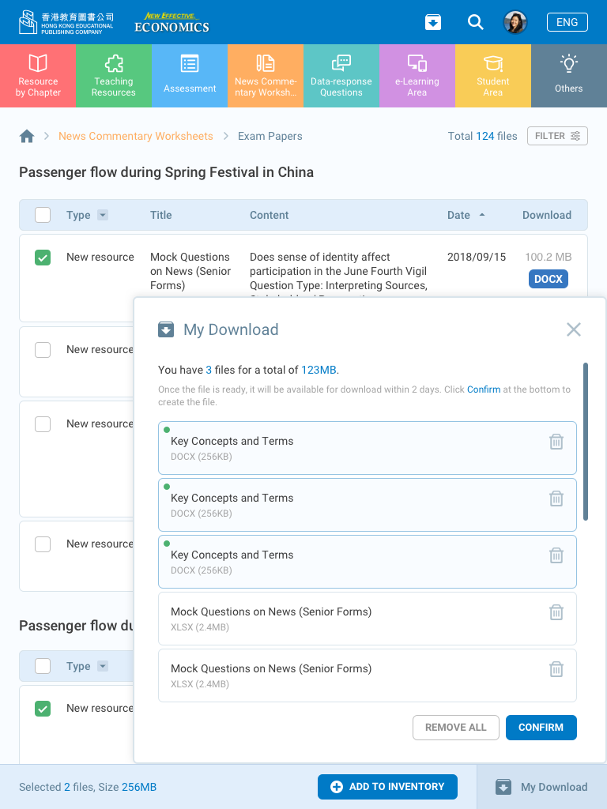This screenshot has width=607, height=809.
Task: Delete first Key Concepts and Terms file
Action: 556,442
